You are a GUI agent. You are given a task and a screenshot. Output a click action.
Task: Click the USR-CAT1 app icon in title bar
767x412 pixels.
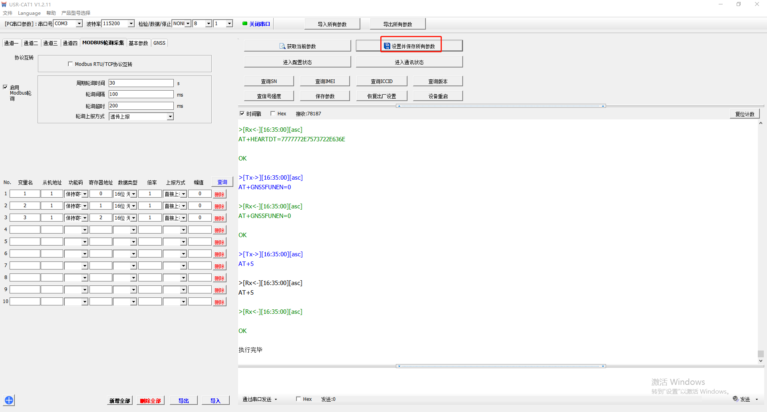[x=4, y=4]
